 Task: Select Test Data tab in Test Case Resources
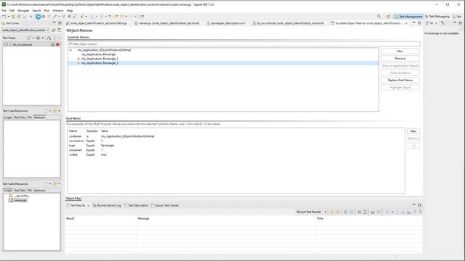(20, 117)
